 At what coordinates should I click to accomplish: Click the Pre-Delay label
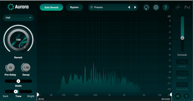(10, 75)
